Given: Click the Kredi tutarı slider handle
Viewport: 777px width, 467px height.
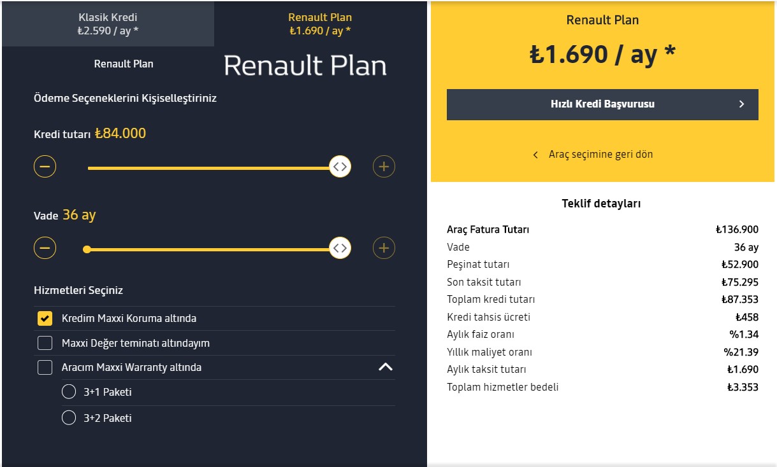Looking at the screenshot, I should [x=340, y=167].
